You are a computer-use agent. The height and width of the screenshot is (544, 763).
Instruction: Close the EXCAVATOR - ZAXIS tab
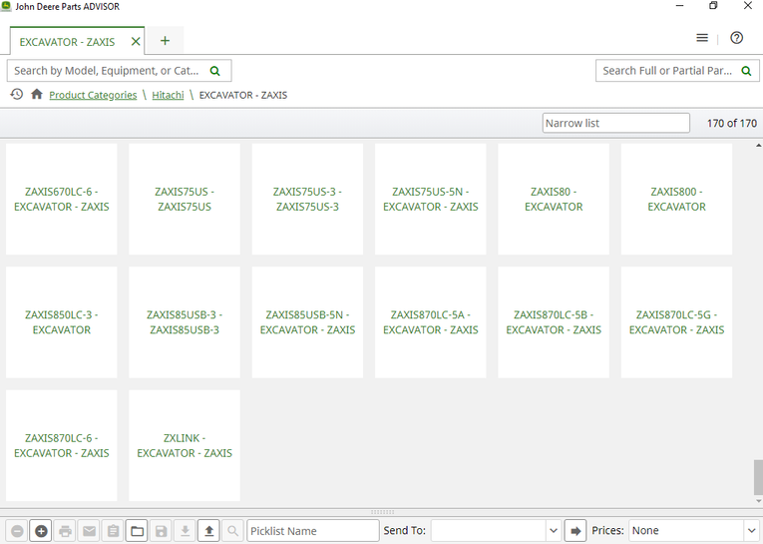(x=136, y=42)
